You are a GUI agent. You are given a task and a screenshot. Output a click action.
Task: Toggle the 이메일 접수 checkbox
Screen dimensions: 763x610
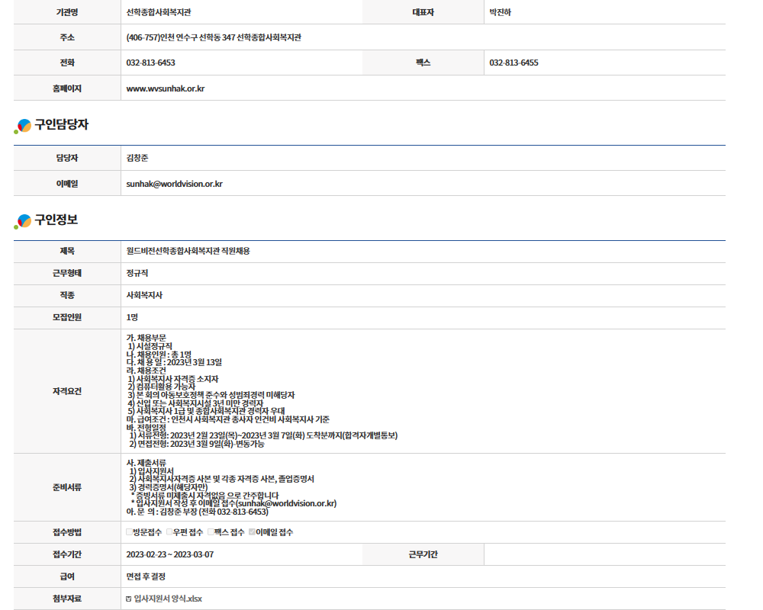coord(252,532)
